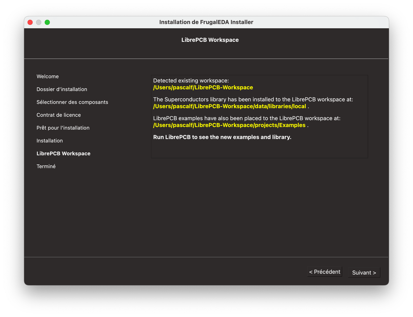Click the Terminé step in the sidebar
Image resolution: width=413 pixels, height=317 pixels.
[46, 167]
